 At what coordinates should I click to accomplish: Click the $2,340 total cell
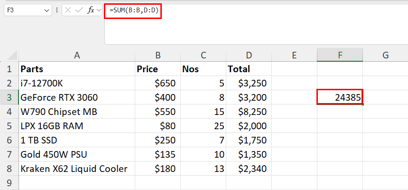pos(249,168)
